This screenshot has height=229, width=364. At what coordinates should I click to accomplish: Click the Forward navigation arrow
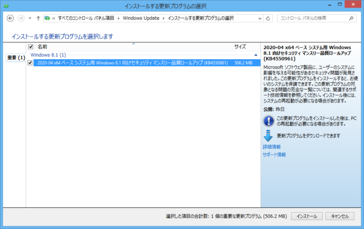point(21,18)
